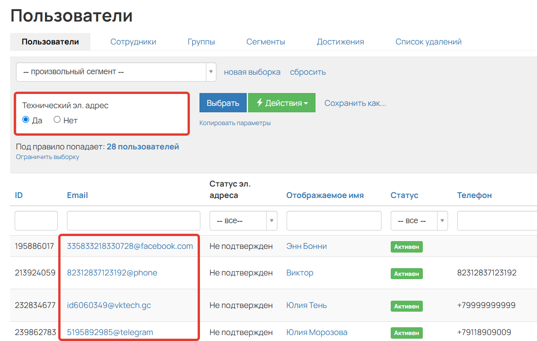Click 'Сохранить как...' link
The width and height of the screenshot is (537, 341).
coord(355,103)
